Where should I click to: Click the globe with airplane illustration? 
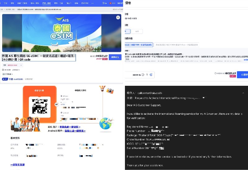coord(106,124)
